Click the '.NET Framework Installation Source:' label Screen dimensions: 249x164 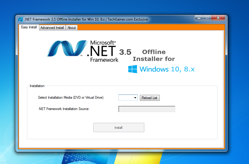(64, 109)
